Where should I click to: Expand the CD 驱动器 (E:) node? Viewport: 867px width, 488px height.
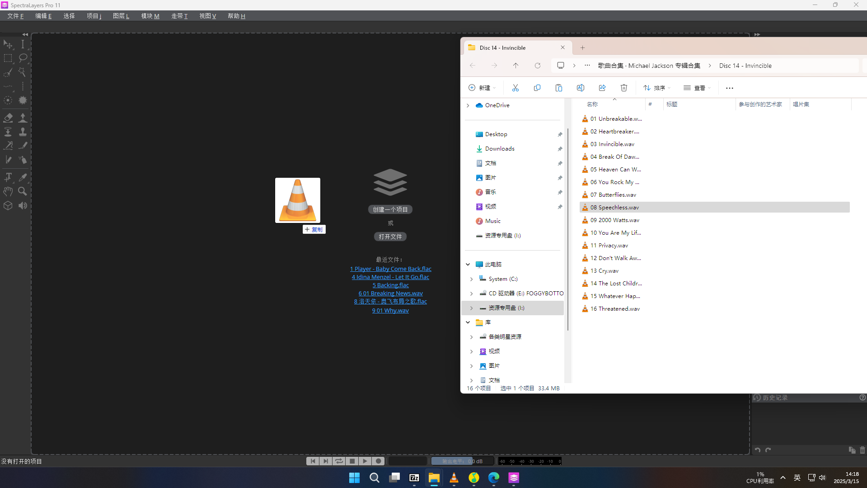pos(472,294)
